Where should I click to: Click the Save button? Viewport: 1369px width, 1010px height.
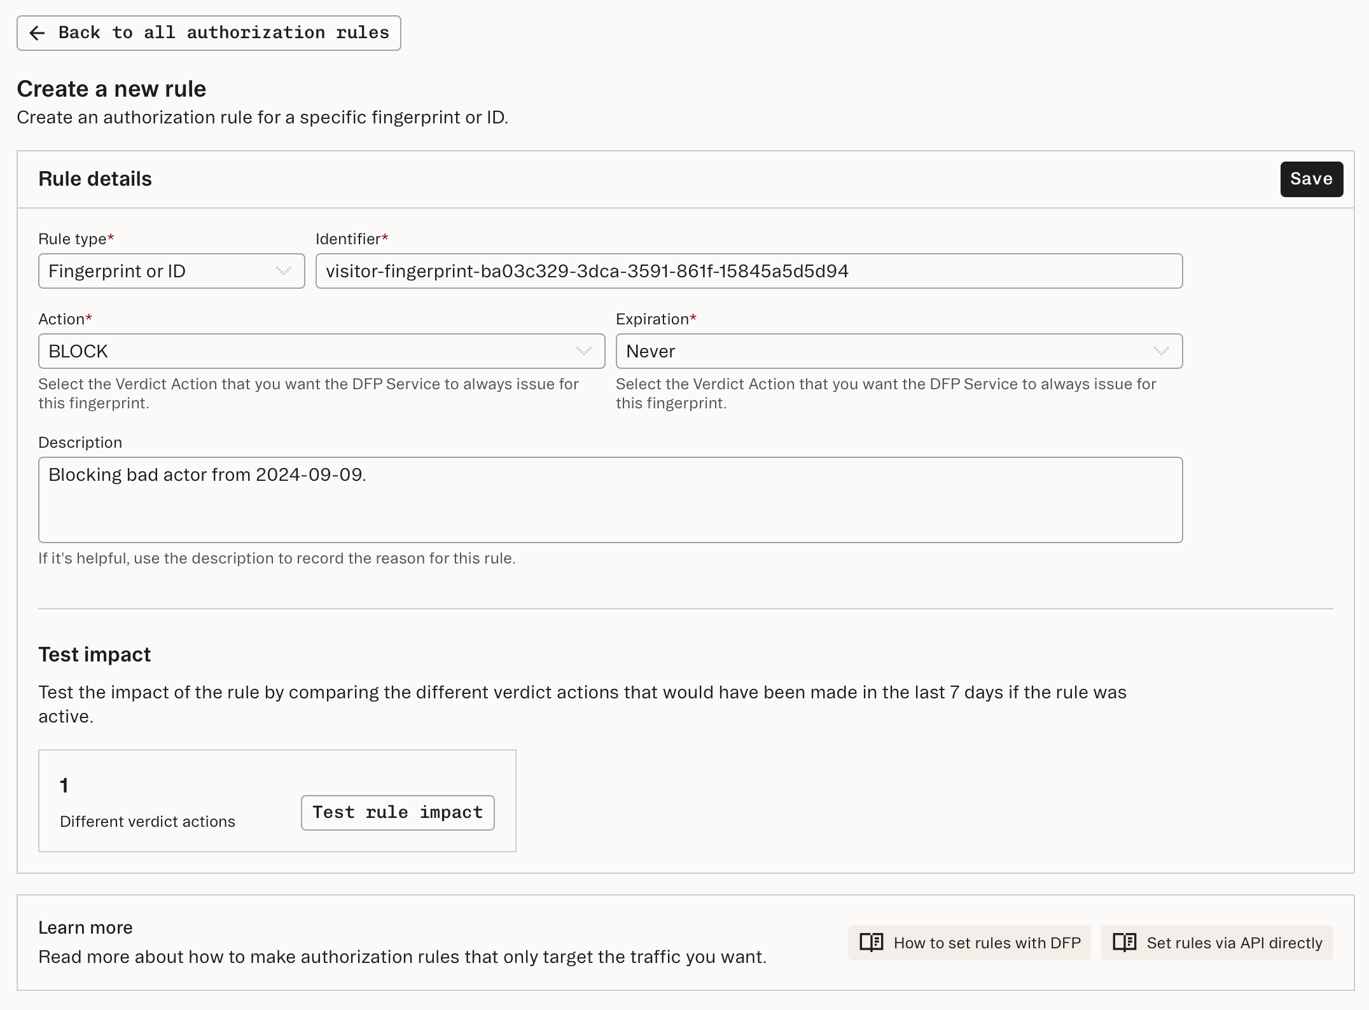1311,179
